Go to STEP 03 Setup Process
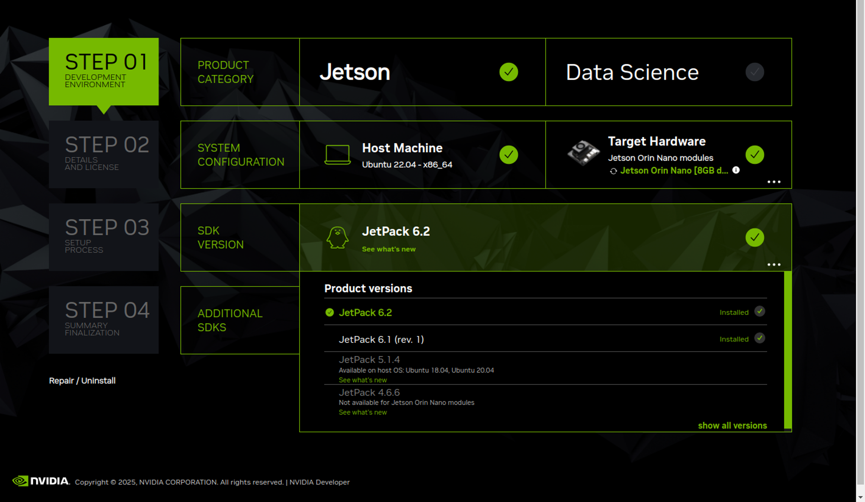865x502 pixels. 104,237
